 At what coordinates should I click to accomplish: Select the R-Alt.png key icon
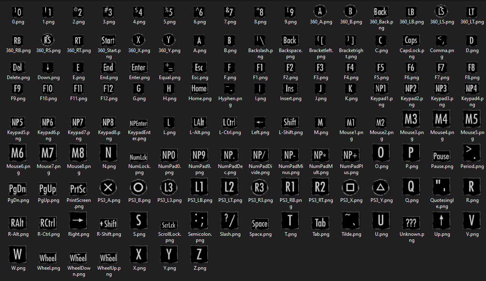(17, 222)
